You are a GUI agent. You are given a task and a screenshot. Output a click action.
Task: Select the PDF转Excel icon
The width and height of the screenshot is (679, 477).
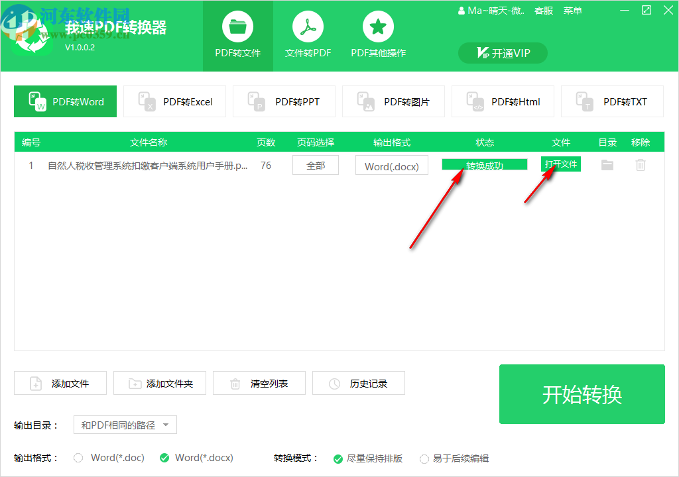(145, 101)
